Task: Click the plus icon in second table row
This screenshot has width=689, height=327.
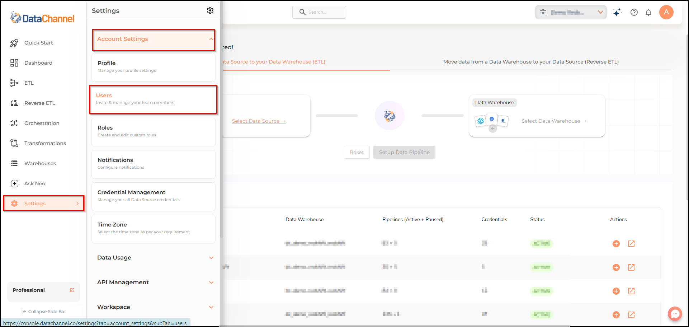Action: coord(616,267)
